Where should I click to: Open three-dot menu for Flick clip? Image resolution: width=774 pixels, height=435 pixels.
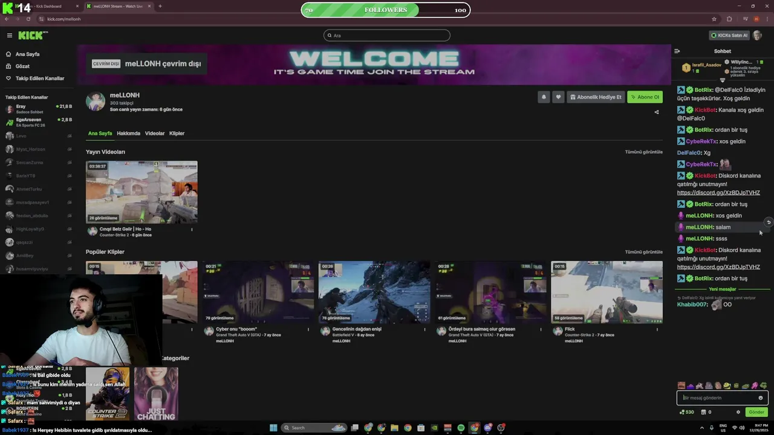658,329
